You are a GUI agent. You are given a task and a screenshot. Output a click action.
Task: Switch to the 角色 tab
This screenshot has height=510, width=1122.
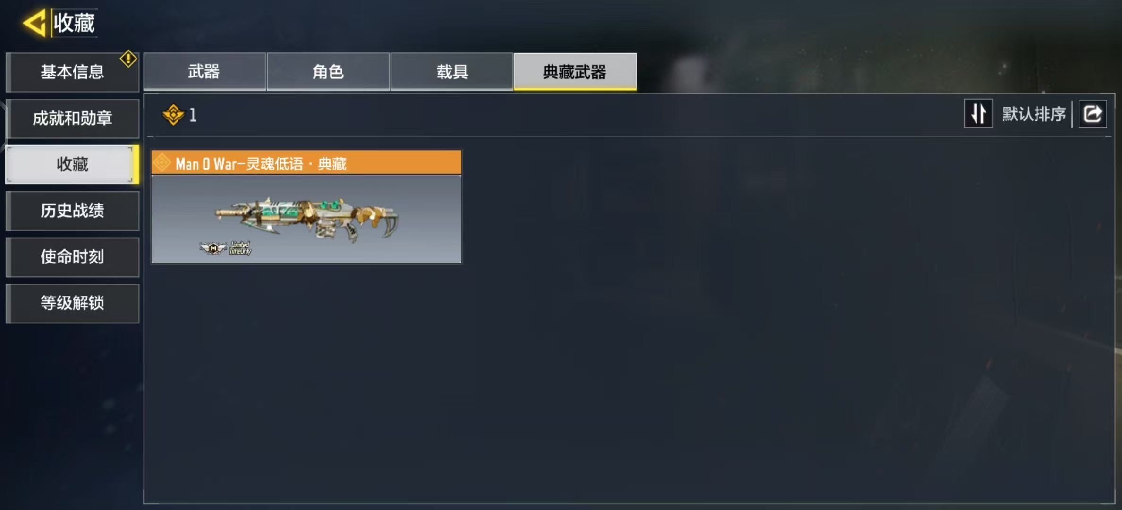[x=328, y=71]
